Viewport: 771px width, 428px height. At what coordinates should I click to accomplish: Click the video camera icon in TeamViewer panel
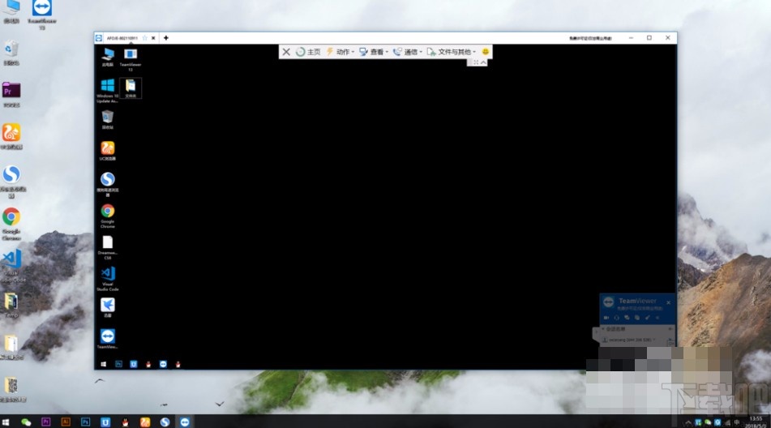point(606,318)
